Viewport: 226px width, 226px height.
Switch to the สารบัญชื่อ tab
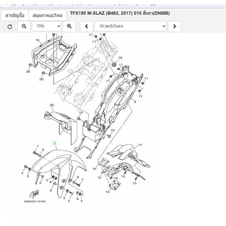click(15, 15)
